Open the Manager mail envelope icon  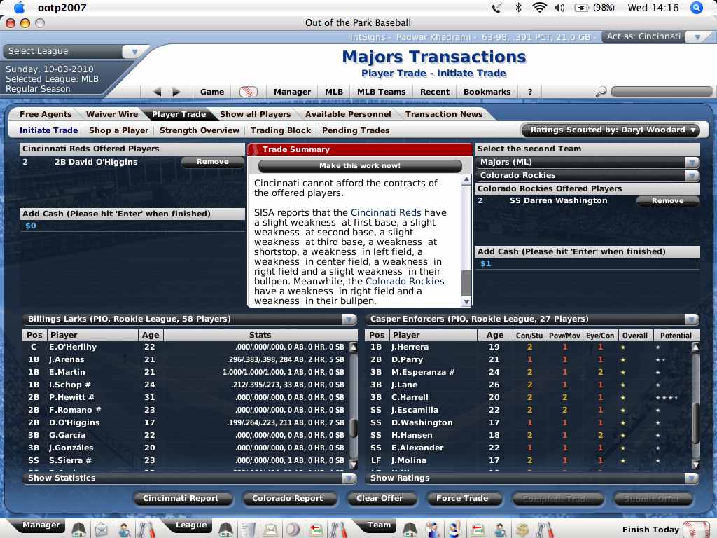101,530
